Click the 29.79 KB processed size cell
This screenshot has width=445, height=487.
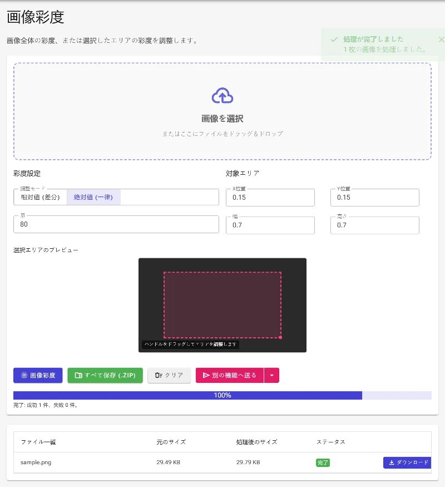coord(248,462)
